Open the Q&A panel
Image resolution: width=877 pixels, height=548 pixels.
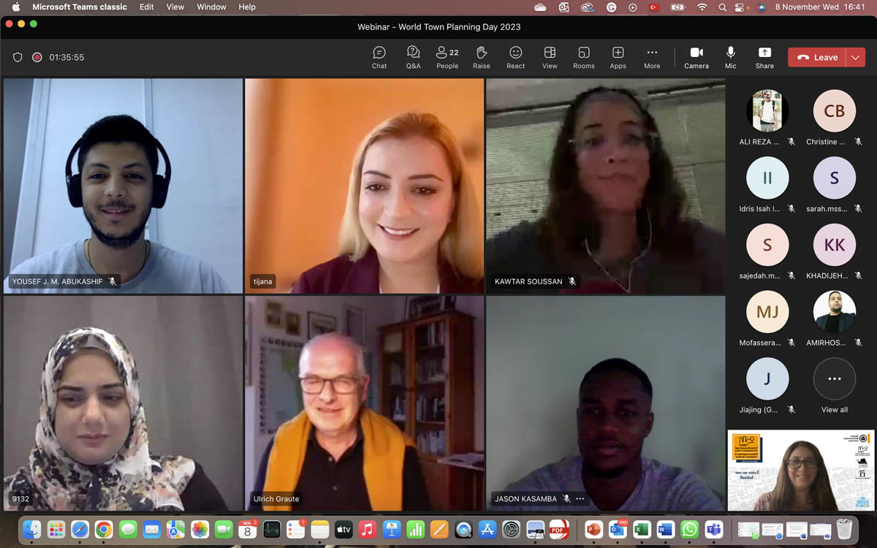pos(413,57)
